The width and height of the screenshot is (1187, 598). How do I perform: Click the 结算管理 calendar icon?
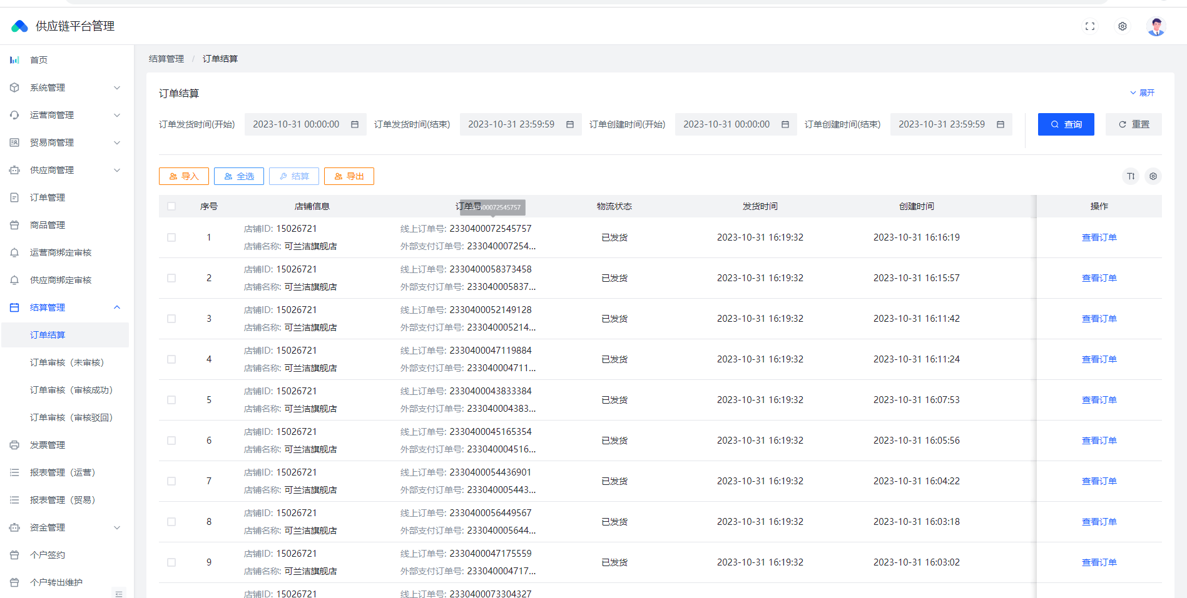click(x=14, y=307)
